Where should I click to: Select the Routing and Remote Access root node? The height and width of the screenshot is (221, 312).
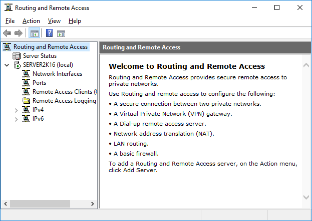click(x=51, y=47)
